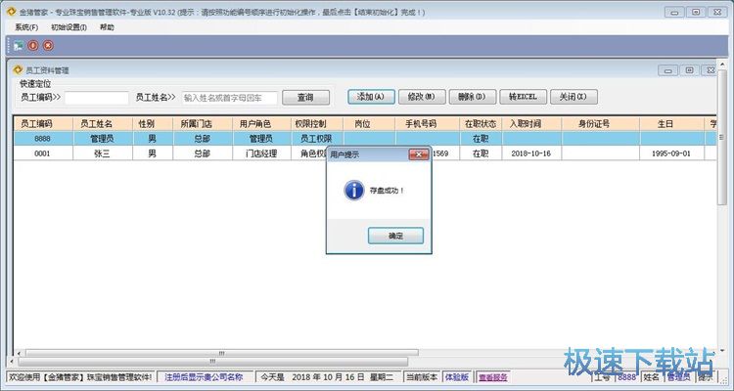The image size is (734, 391).
Task: Click the 用户角色 column header
Action: [261, 124]
